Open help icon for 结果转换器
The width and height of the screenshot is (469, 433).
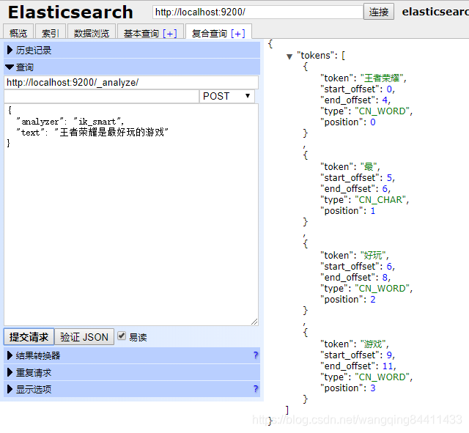pos(256,355)
